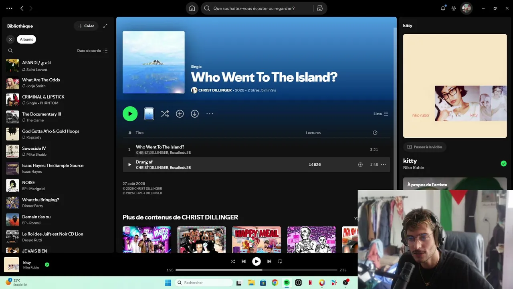Click the kitty cover thumbnail in the player bar
The height and width of the screenshot is (289, 513).
click(11, 265)
